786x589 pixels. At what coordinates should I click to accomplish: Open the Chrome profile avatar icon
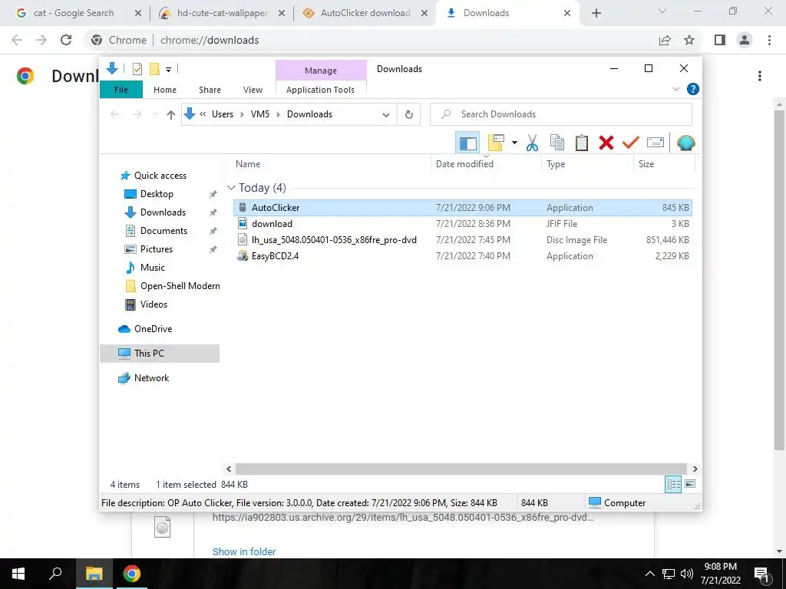point(745,40)
